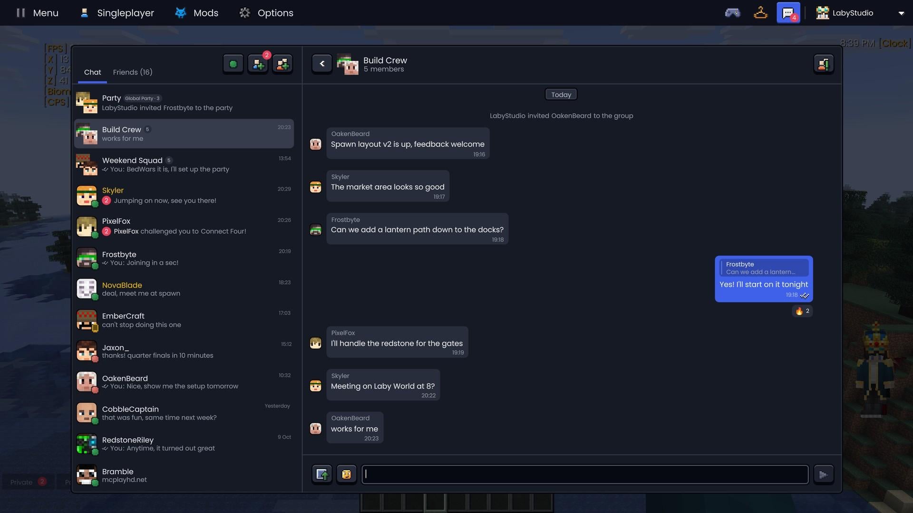
Task: Focus the message input field
Action: (585, 475)
